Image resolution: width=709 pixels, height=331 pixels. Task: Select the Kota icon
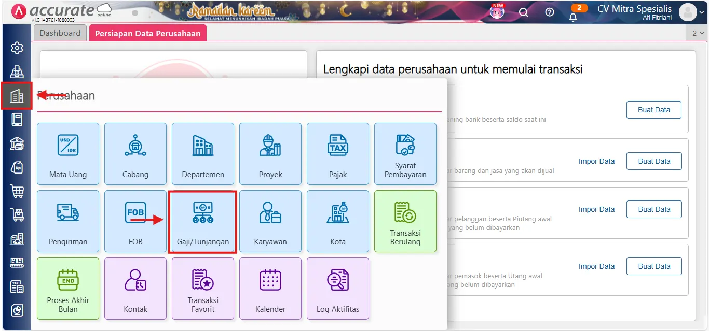coord(338,221)
